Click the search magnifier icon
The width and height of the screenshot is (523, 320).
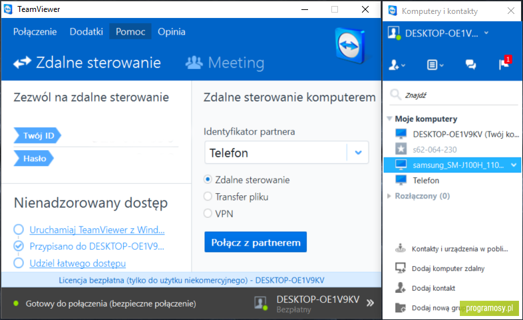[x=396, y=95]
